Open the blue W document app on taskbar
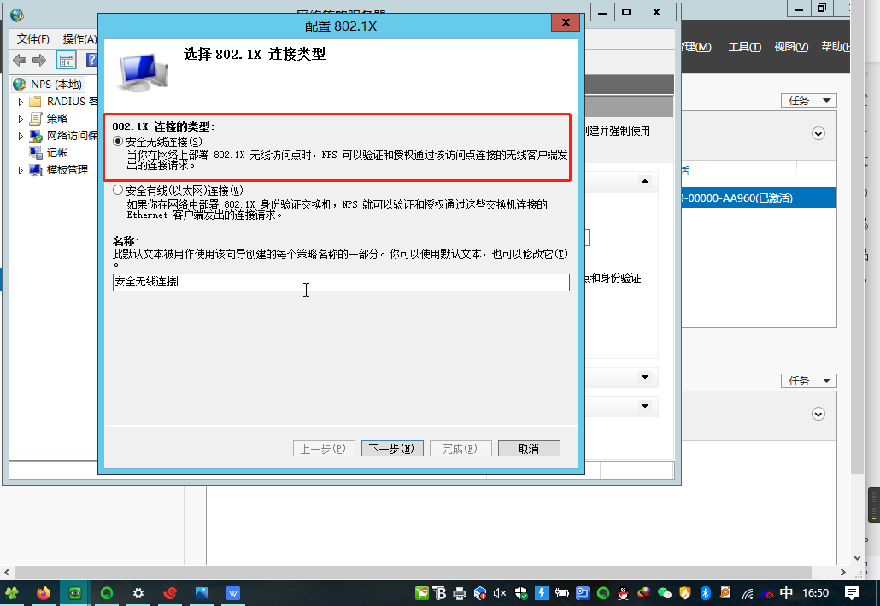 (x=233, y=593)
